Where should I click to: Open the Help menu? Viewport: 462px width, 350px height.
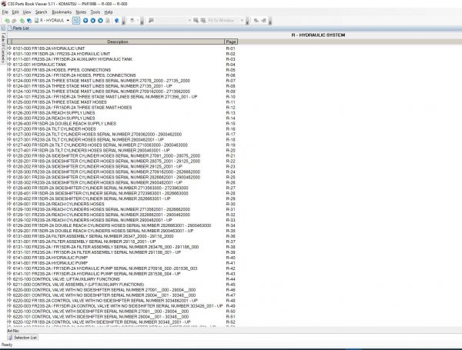coord(109,12)
